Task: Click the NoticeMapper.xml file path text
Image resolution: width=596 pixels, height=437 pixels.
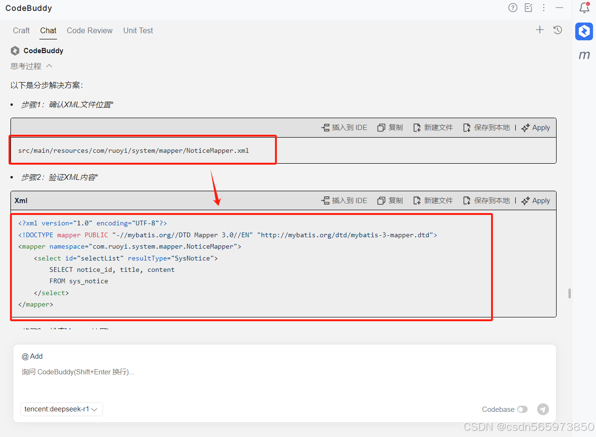Action: point(133,150)
